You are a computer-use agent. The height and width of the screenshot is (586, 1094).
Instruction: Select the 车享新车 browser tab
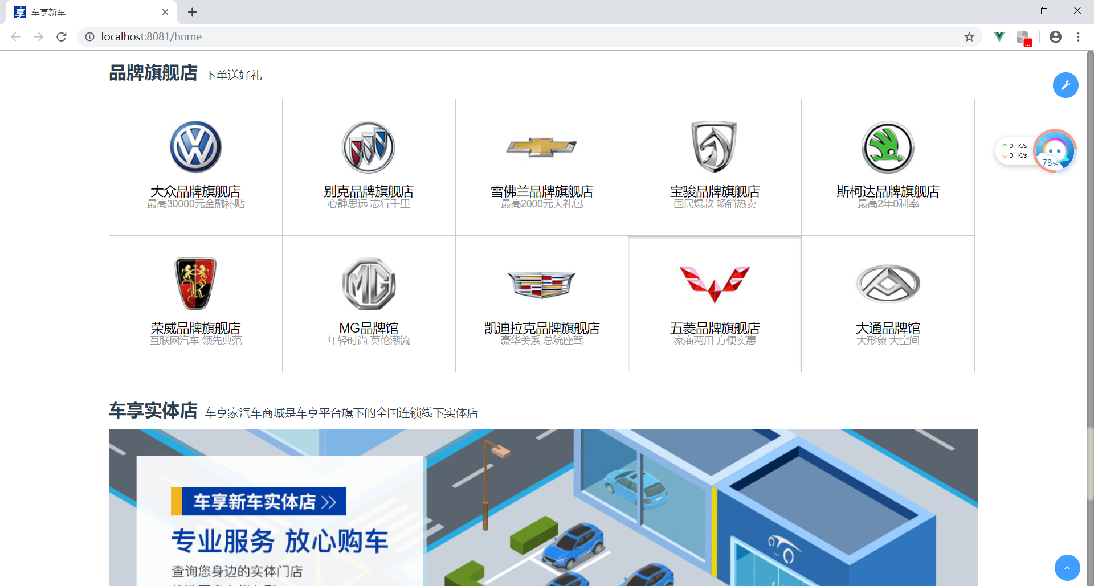[x=91, y=12]
